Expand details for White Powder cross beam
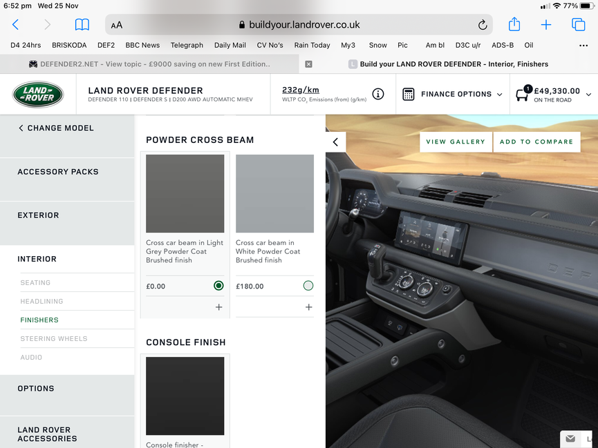 click(x=309, y=307)
